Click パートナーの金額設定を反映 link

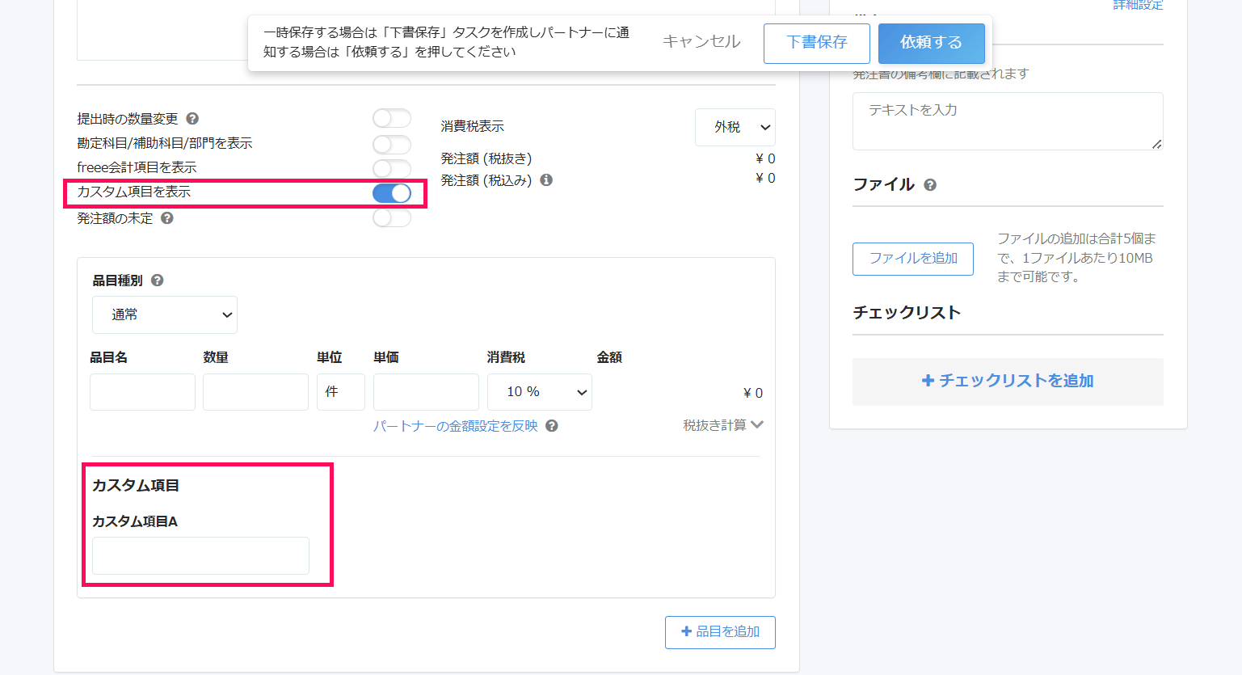tap(455, 426)
